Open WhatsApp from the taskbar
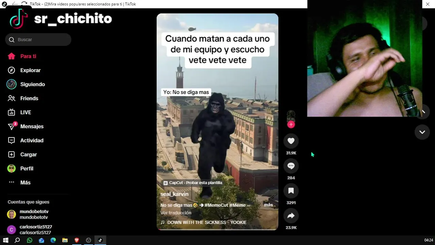435x245 pixels. coord(29,240)
